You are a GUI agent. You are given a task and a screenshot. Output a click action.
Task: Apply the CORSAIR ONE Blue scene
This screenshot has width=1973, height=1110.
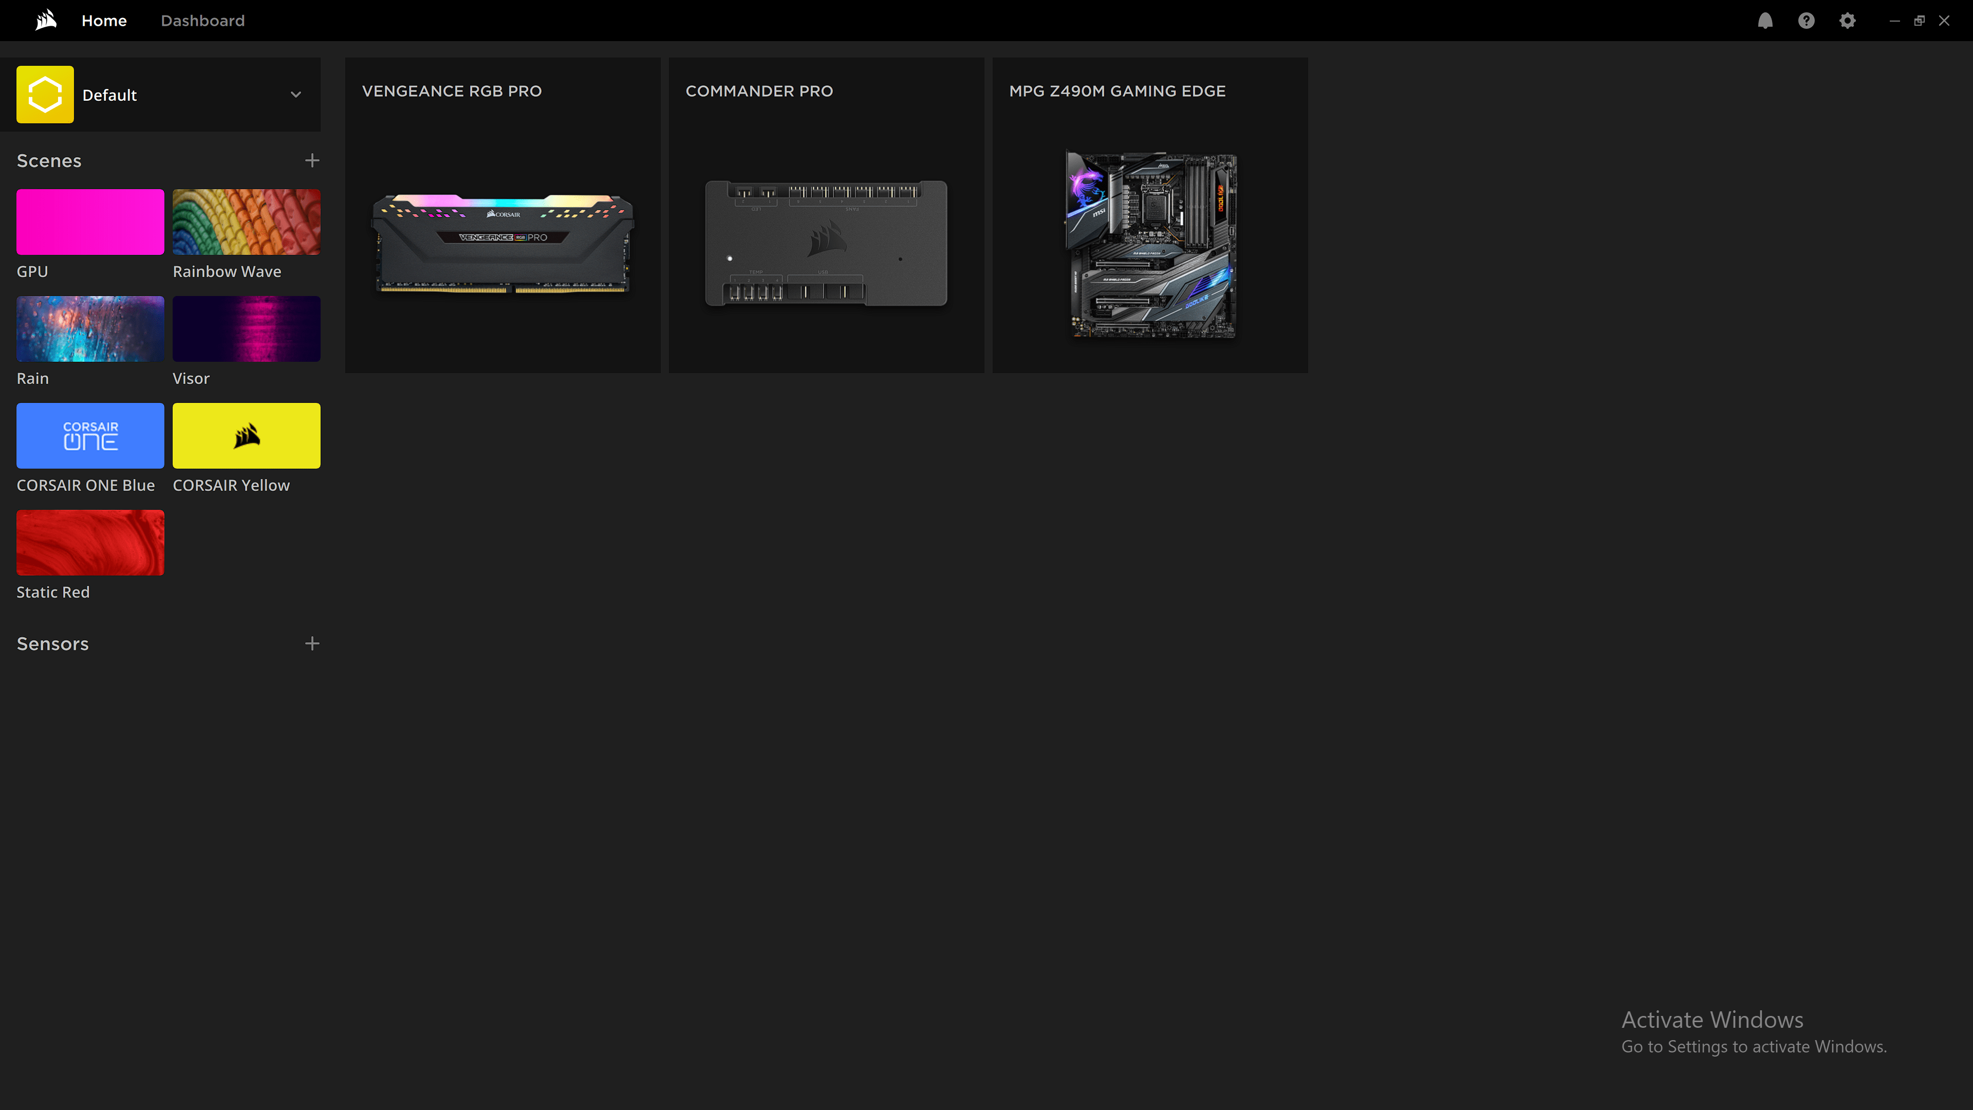click(89, 435)
